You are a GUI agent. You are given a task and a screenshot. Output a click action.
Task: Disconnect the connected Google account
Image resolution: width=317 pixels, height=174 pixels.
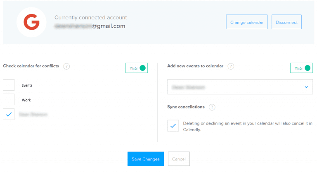286,22
